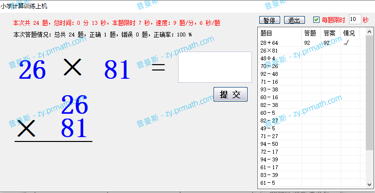Select the 61-5 row
Screen dimensions: 375x193
click(312, 183)
